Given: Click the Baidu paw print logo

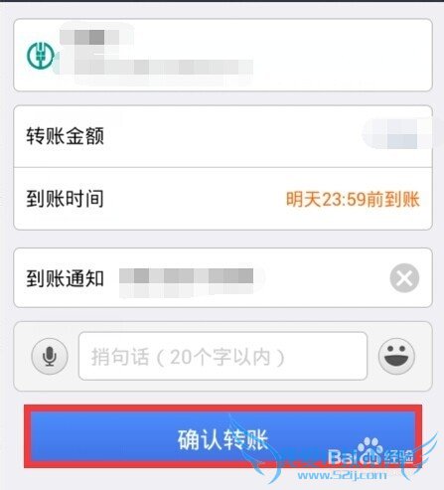Looking at the screenshot, I should (x=370, y=449).
